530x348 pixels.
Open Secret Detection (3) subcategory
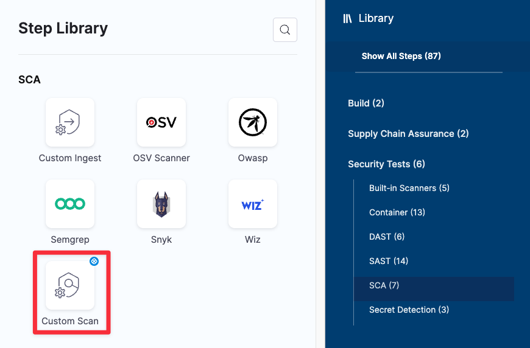click(409, 310)
